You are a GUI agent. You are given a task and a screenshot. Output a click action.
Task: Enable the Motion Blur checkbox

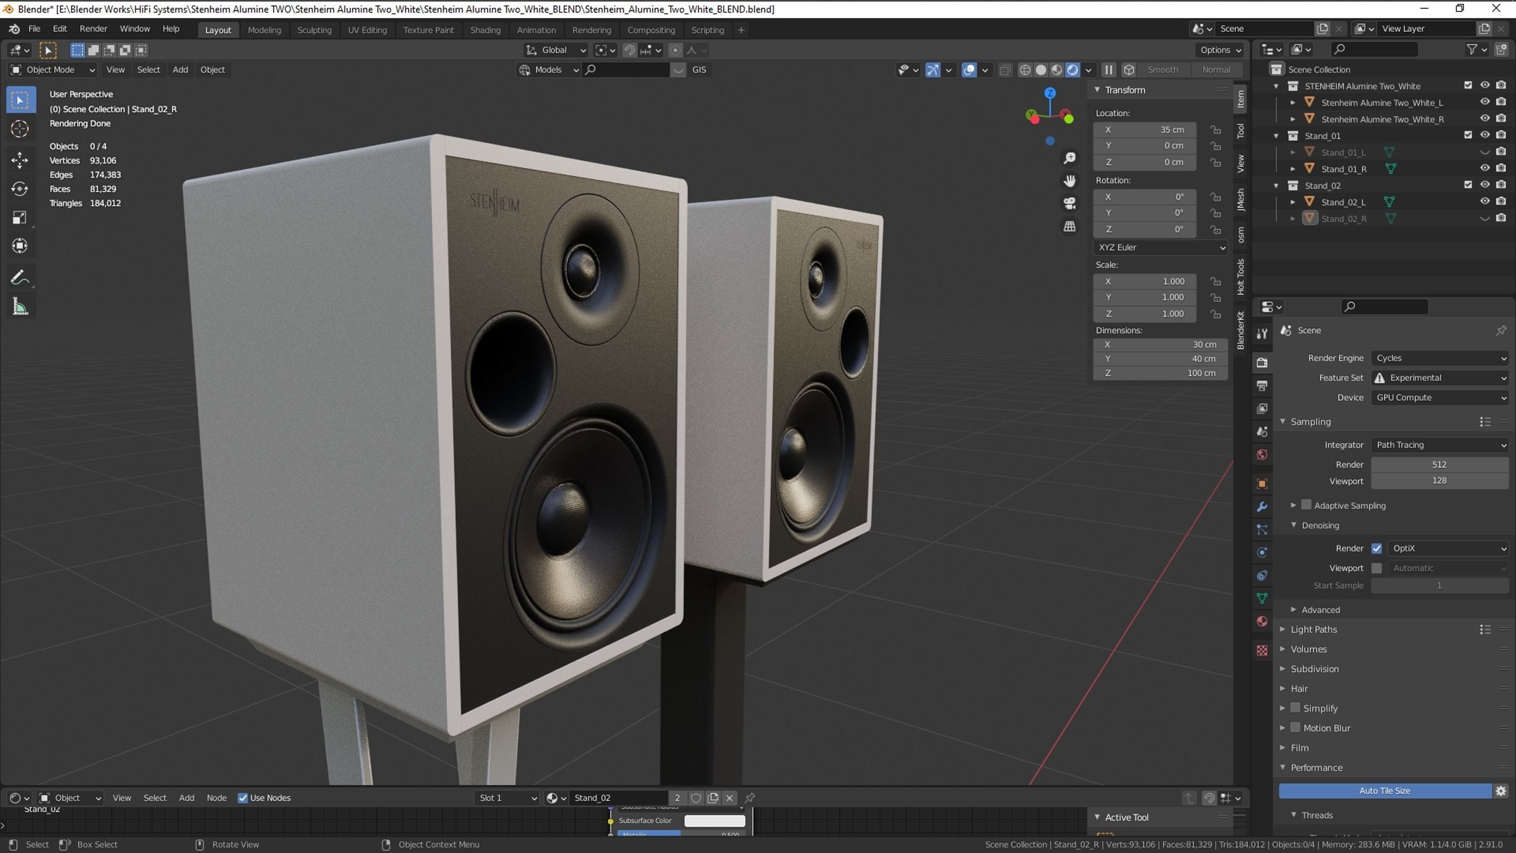click(x=1295, y=727)
